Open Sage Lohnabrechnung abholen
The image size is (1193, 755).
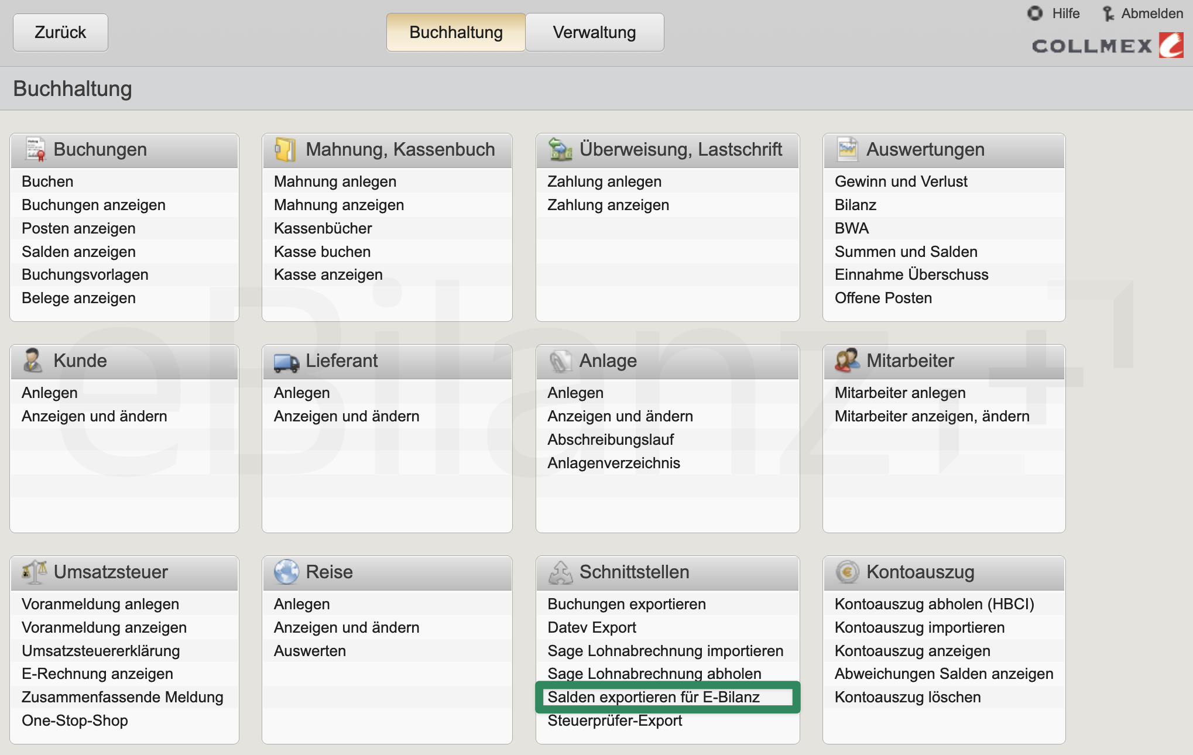(654, 674)
